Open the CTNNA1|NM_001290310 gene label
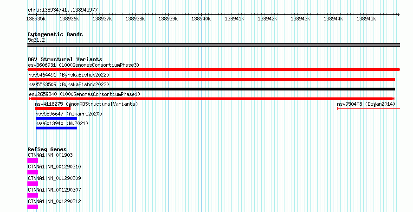This screenshot has width=413, height=212. (x=54, y=167)
